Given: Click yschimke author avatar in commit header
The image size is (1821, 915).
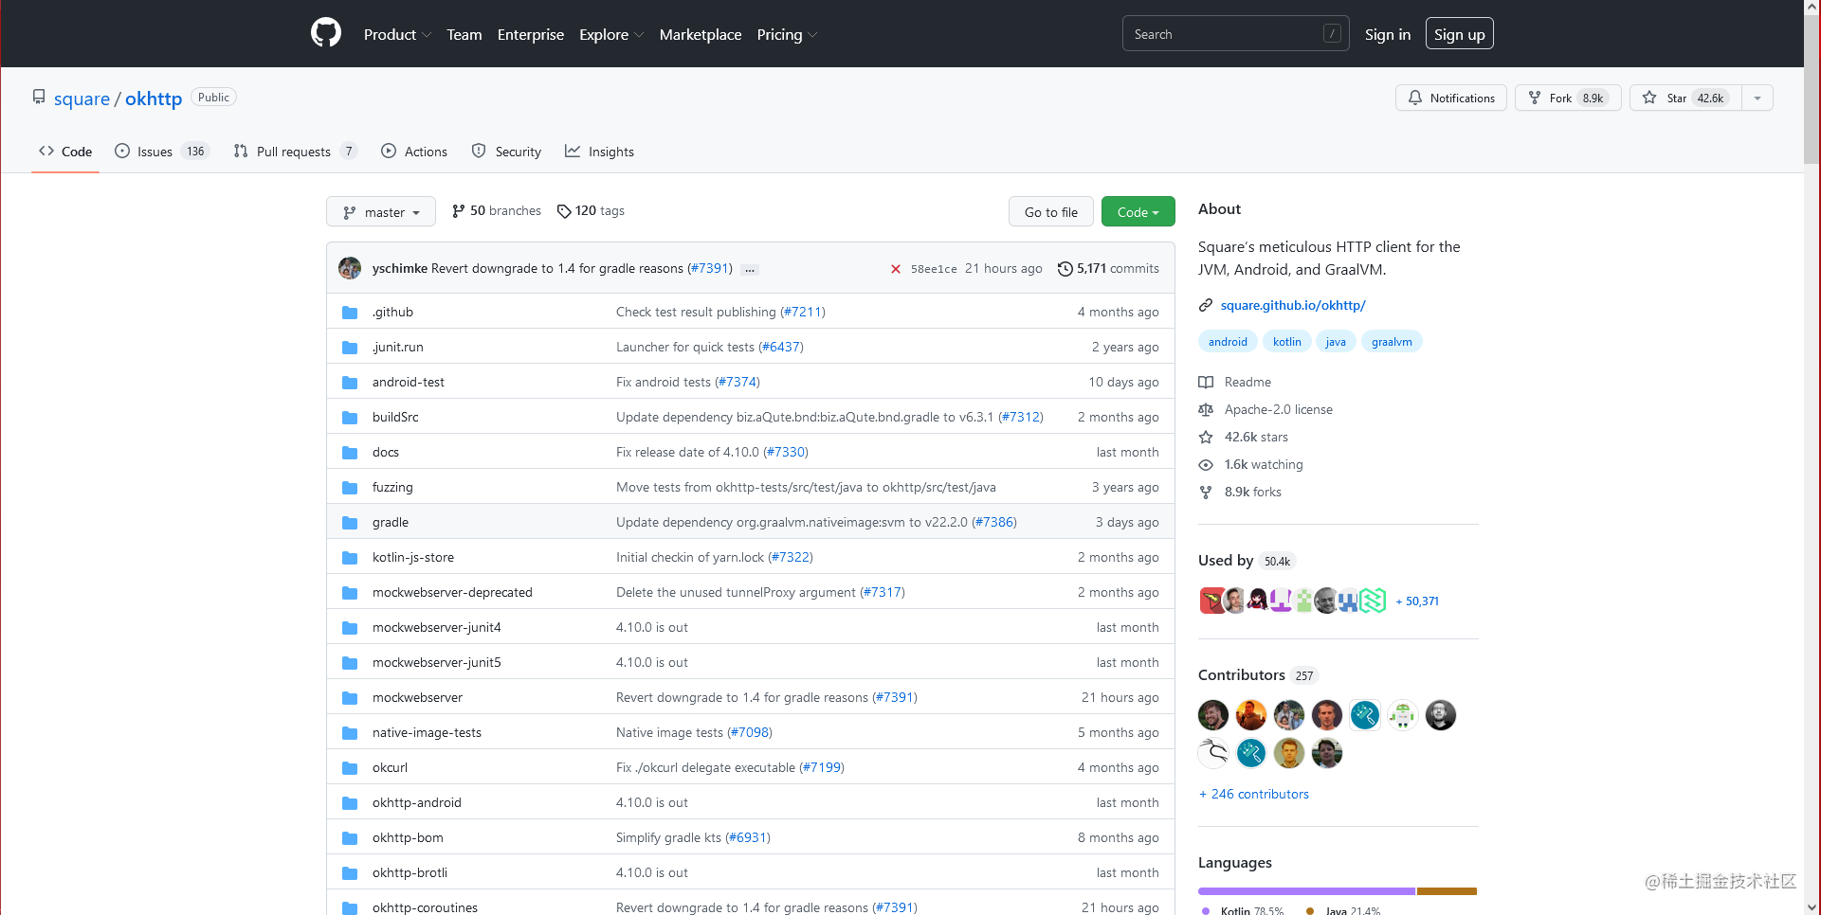Looking at the screenshot, I should [x=350, y=268].
